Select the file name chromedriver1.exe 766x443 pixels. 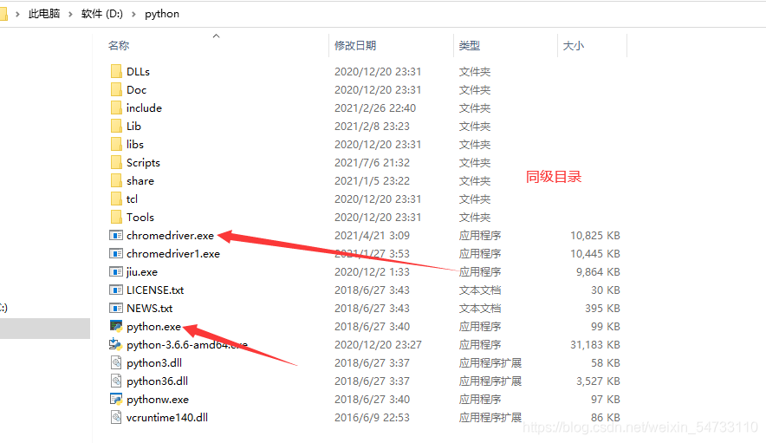point(173,253)
